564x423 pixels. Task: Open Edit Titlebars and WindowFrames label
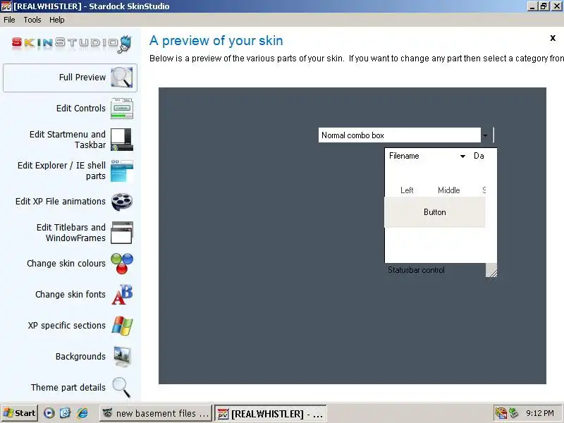click(71, 233)
